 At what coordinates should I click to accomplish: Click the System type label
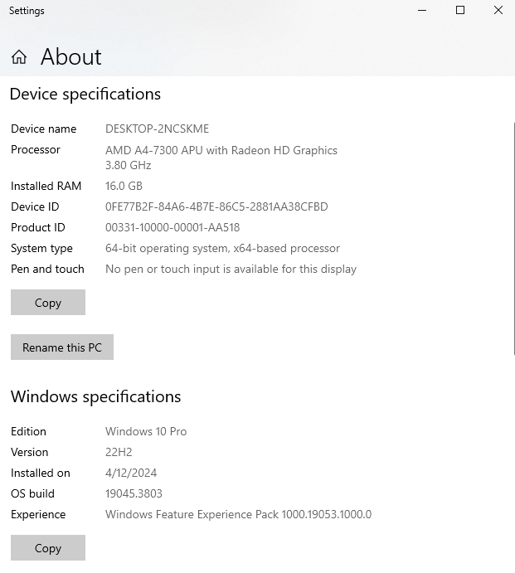click(41, 249)
